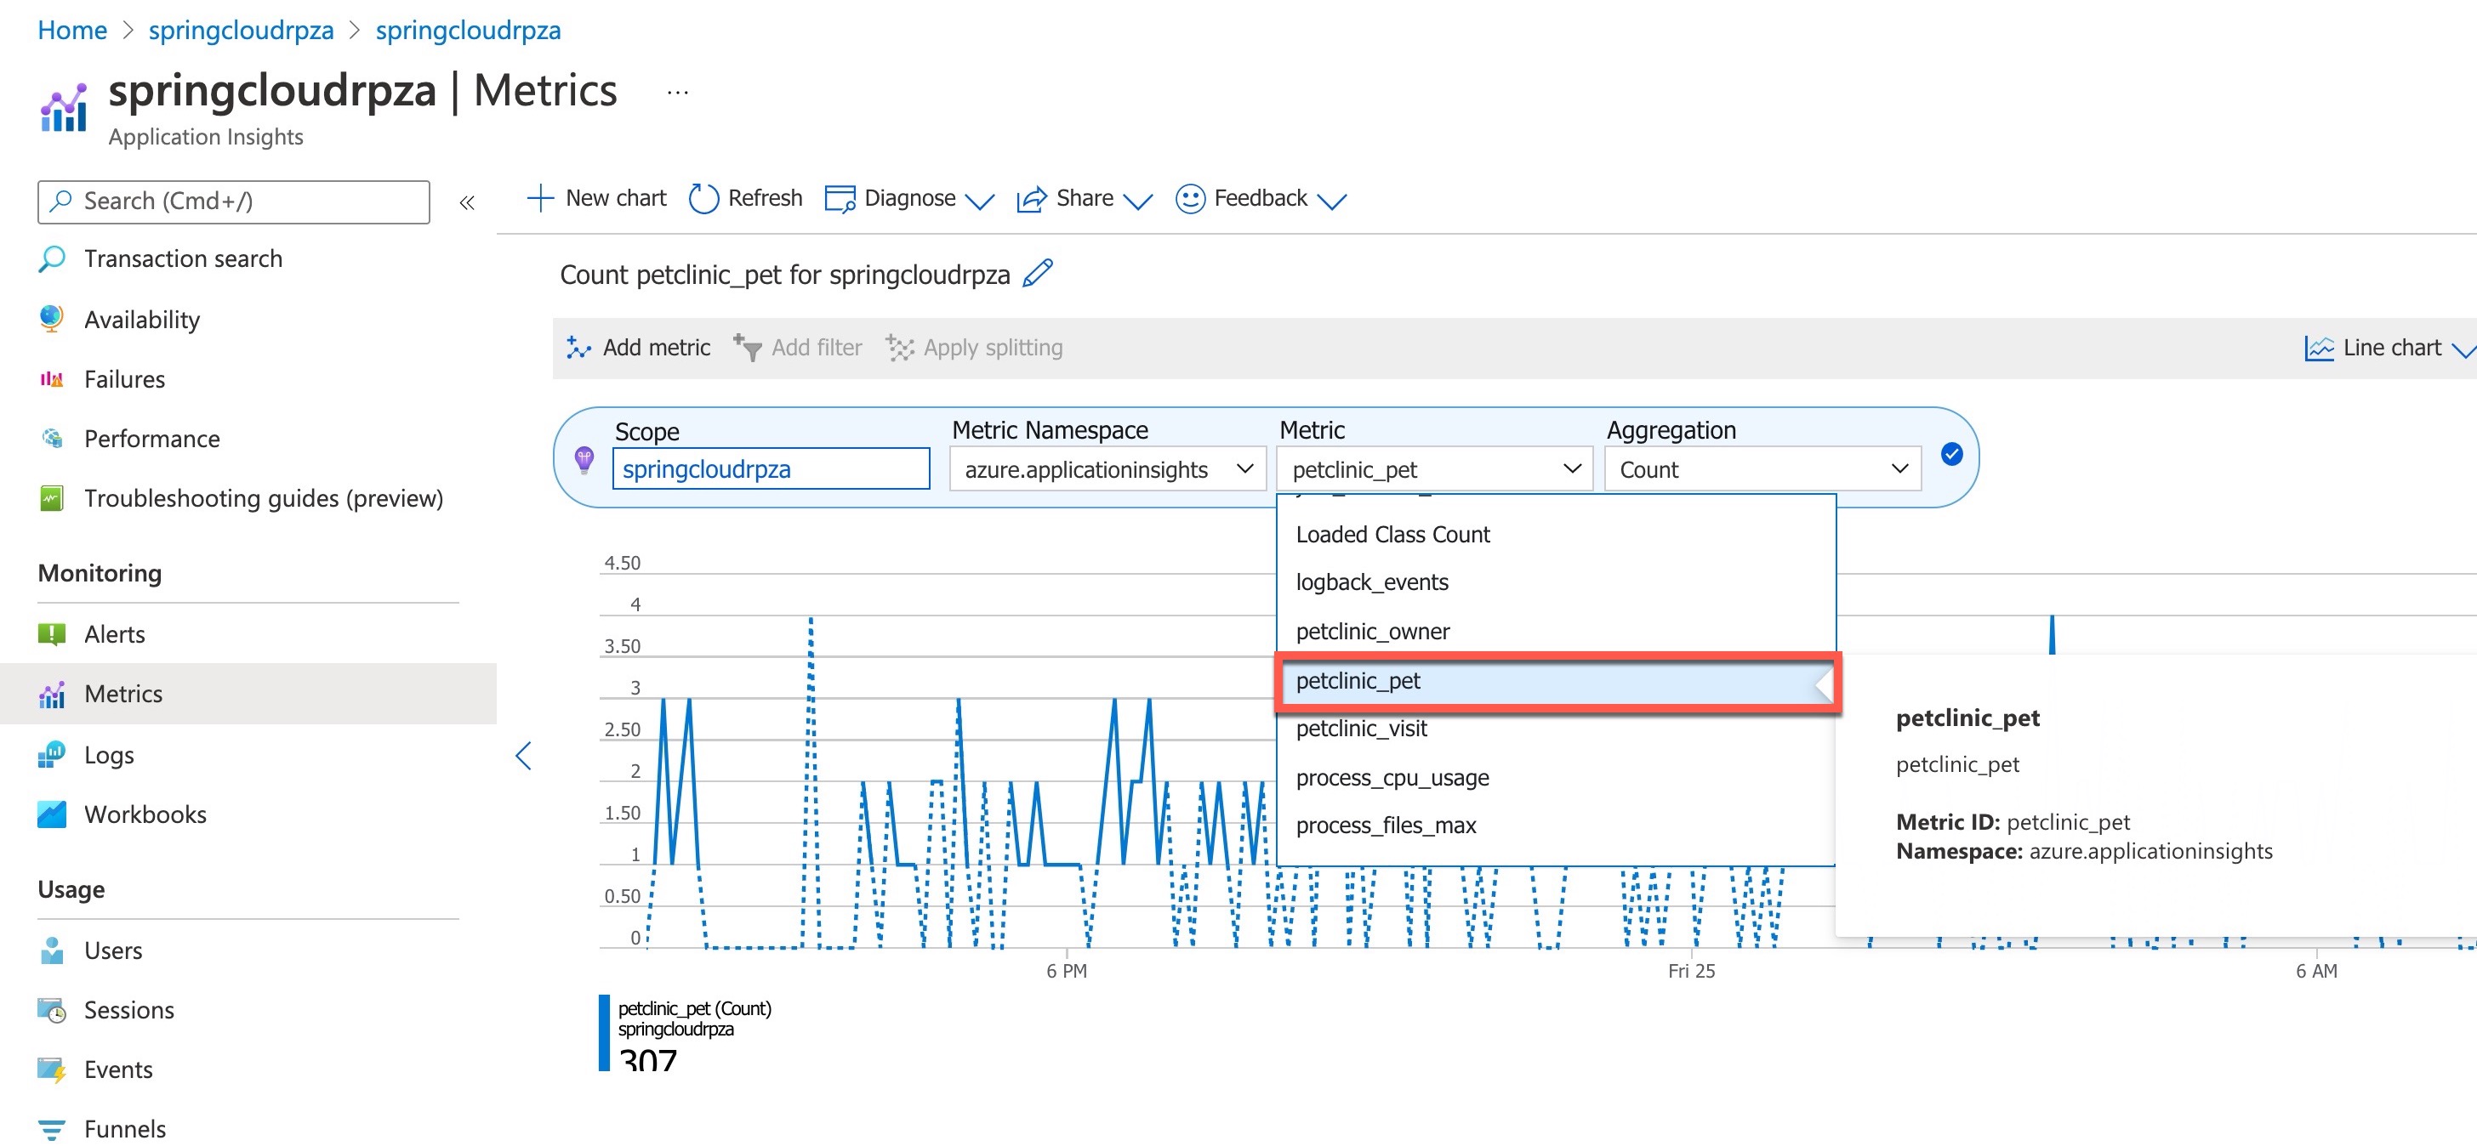Open the Workbooks sidebar item
Screen dimensions: 2477x1146
pos(145,814)
